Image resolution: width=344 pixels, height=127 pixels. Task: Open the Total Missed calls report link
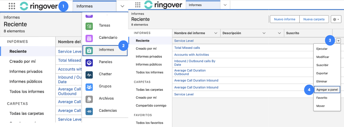point(187,48)
